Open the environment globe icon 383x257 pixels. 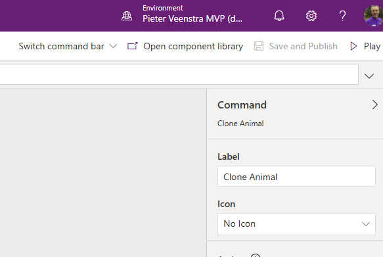(127, 16)
